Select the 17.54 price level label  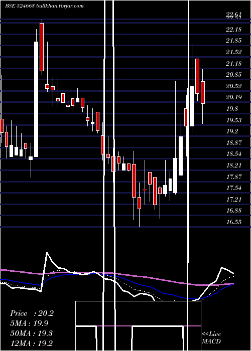[x=234, y=188]
